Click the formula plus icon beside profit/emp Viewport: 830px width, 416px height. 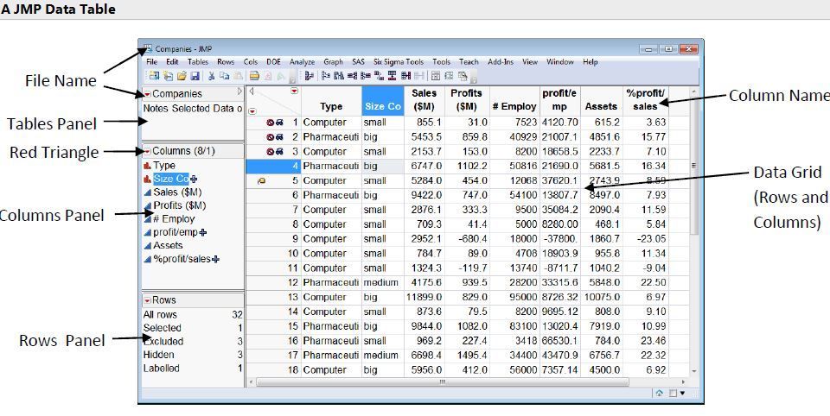tap(203, 232)
